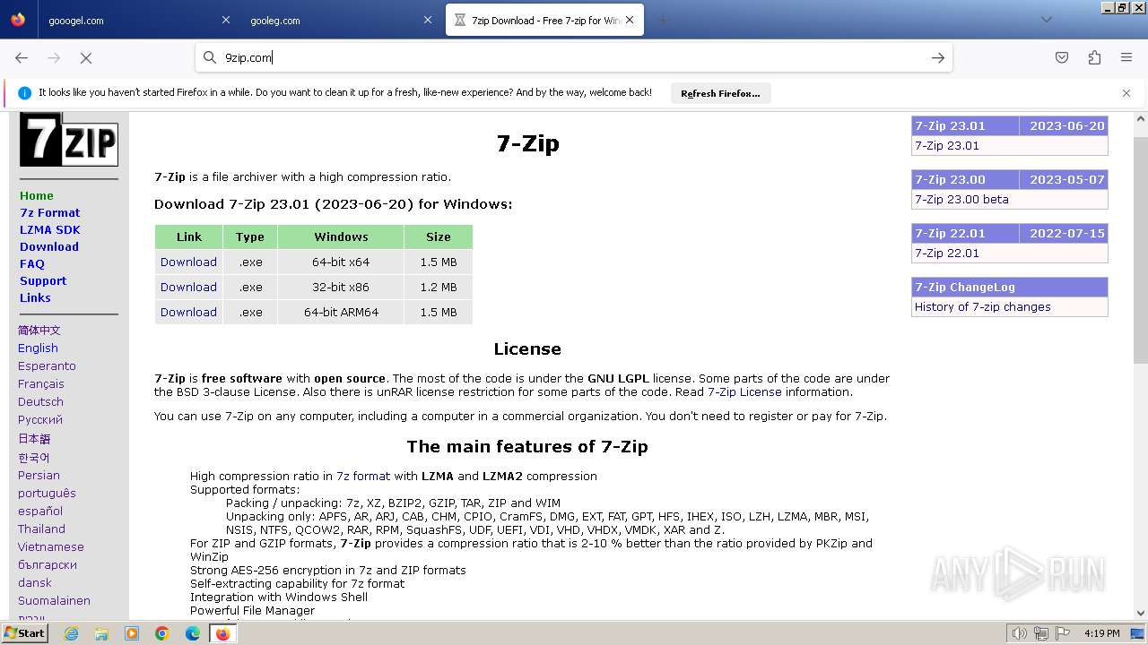Launch Internet Explorer from taskbar
Image resolution: width=1148 pixels, height=645 pixels.
71,633
